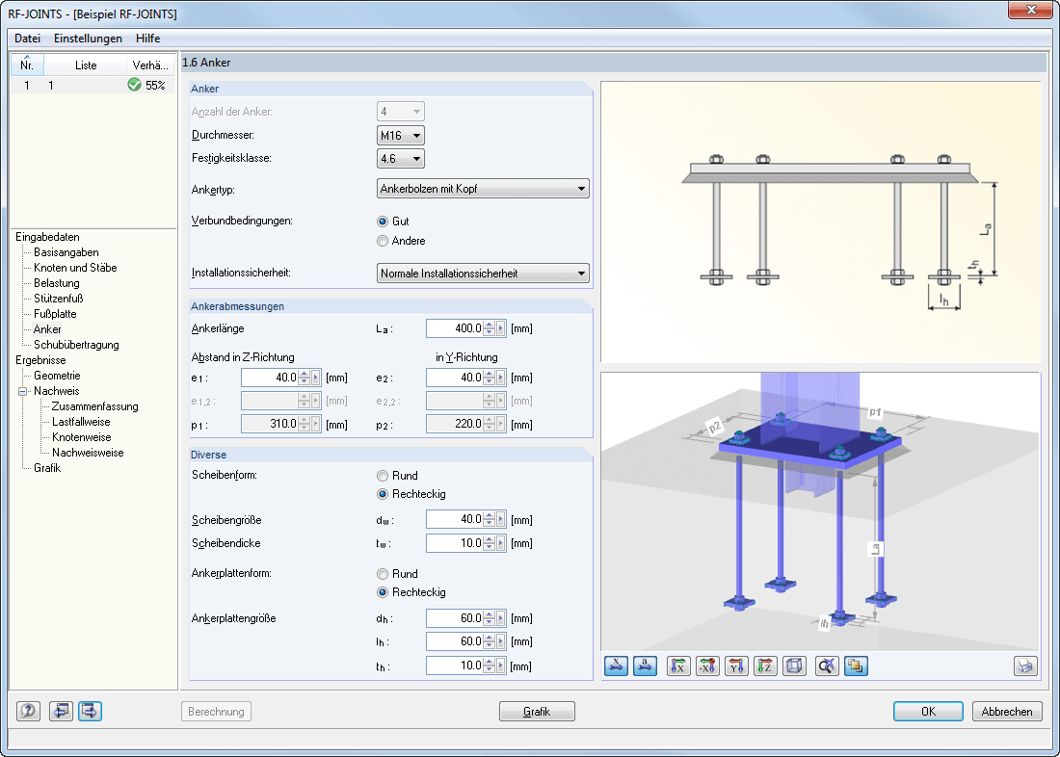Image resolution: width=1060 pixels, height=757 pixels.
Task: Open the Einstellungen menu
Action: 88,39
